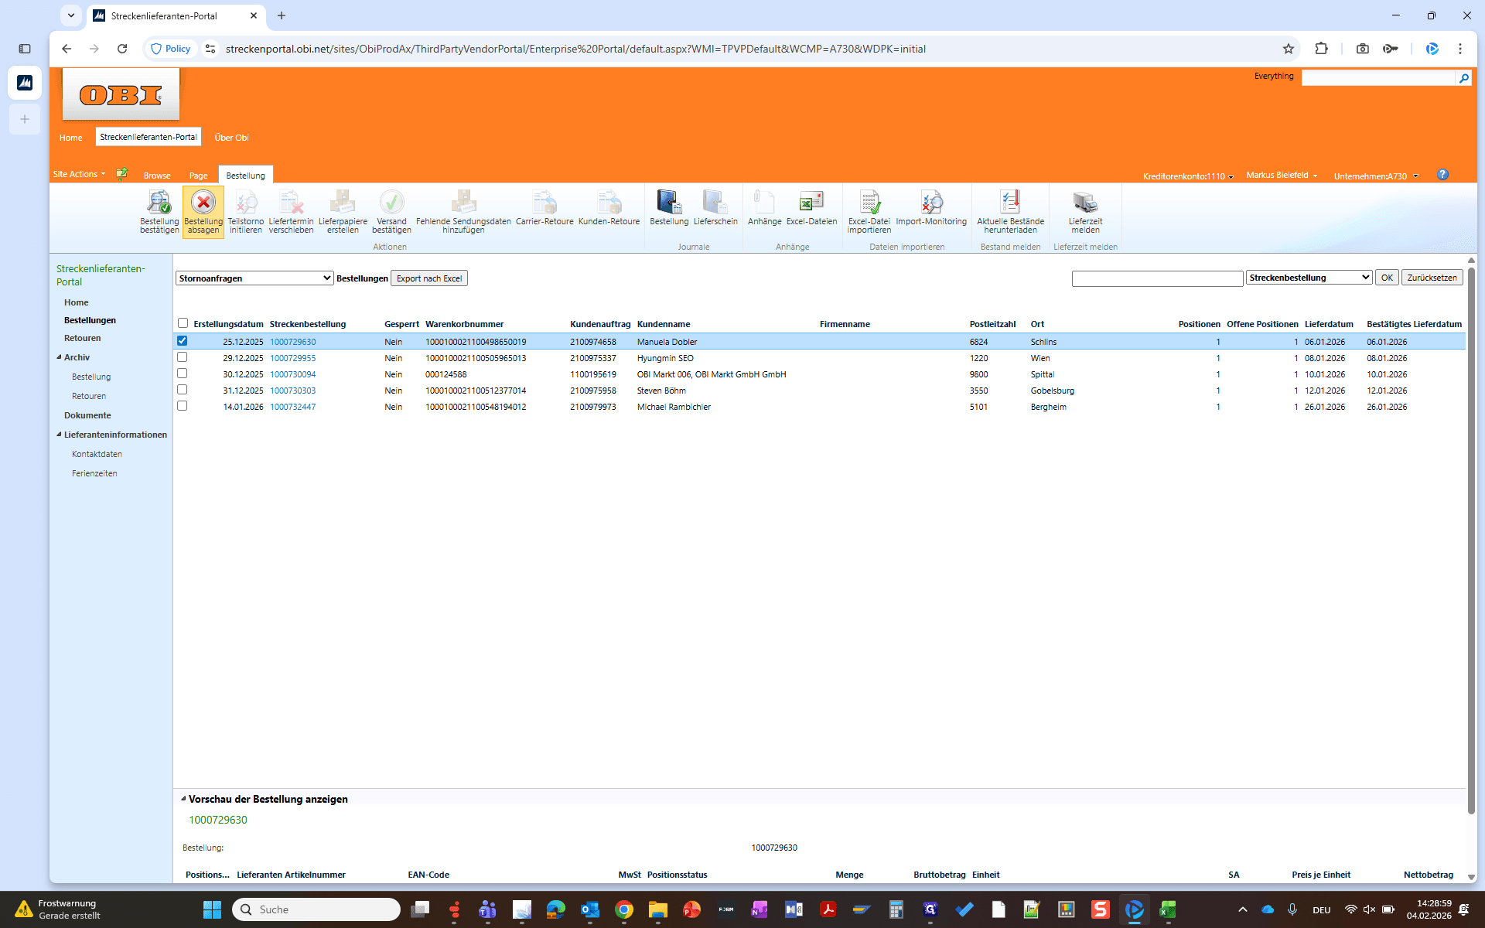Viewport: 1485px width, 928px height.
Task: Click the Teilstorno initiieren icon
Action: tap(246, 211)
